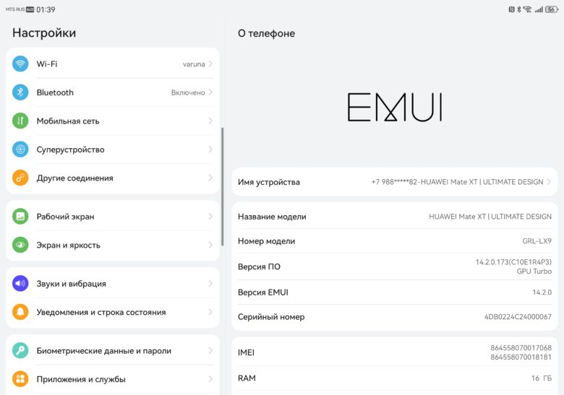Tap the second IMEI 864558070018181

click(x=521, y=357)
